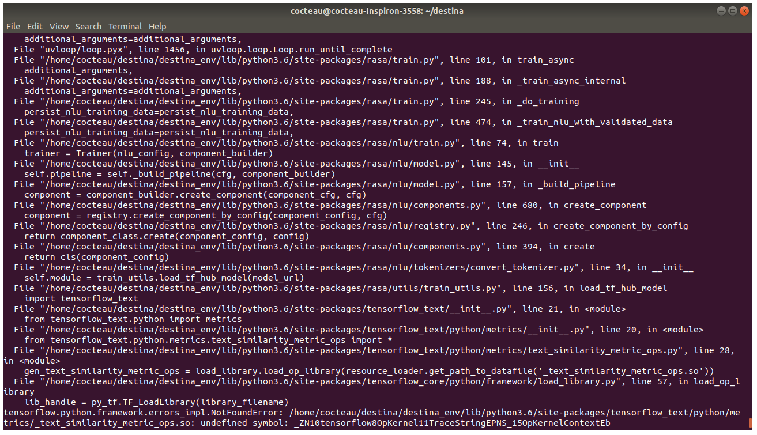
Task: Open the Terminal menu
Action: (125, 26)
